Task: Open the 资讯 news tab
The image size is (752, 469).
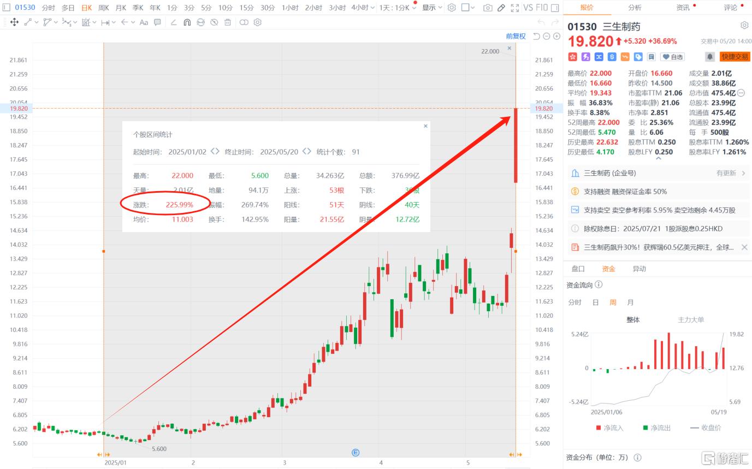Action: [683, 8]
